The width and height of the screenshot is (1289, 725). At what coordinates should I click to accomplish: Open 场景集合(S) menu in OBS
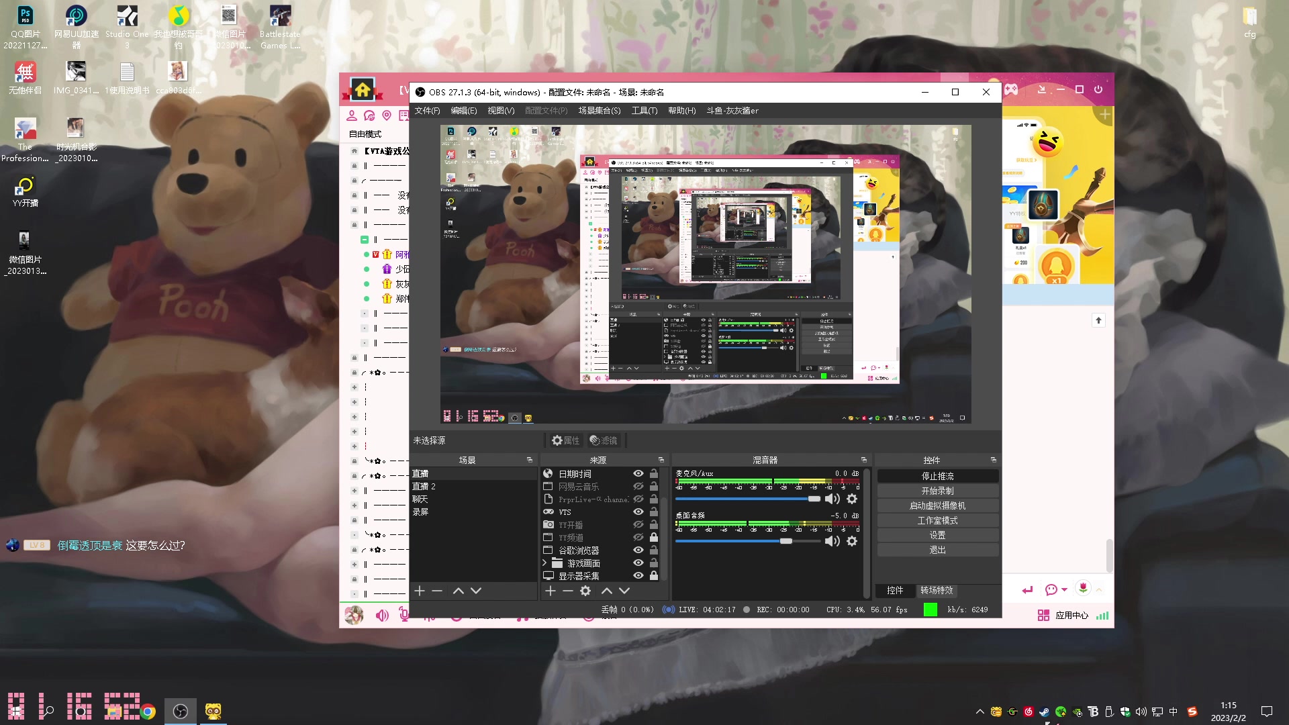coord(600,111)
